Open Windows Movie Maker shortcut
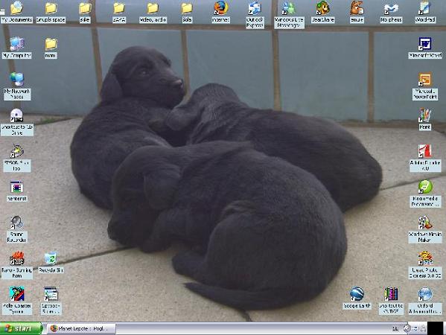The image size is (446, 335). click(x=425, y=229)
